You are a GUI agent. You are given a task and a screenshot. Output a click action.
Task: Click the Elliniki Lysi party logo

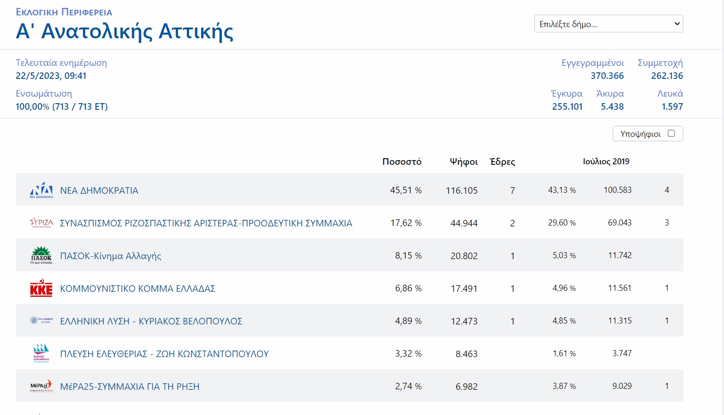pyautogui.click(x=42, y=321)
